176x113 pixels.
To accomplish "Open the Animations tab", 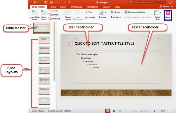I will [92, 7].
